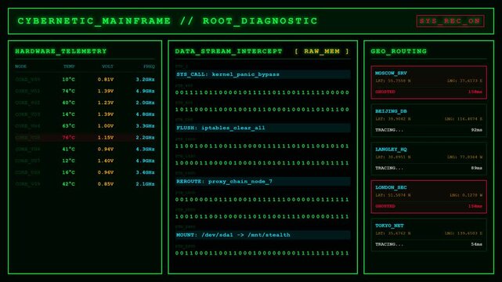Click GHOSTED status on LONDON_SEC card
The height and width of the screenshot is (282, 502).
385,206
